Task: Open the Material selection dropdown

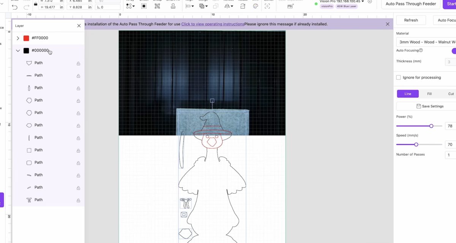Action: (426, 42)
